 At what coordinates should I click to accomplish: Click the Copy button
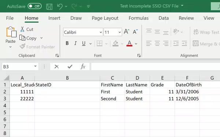[28, 38]
